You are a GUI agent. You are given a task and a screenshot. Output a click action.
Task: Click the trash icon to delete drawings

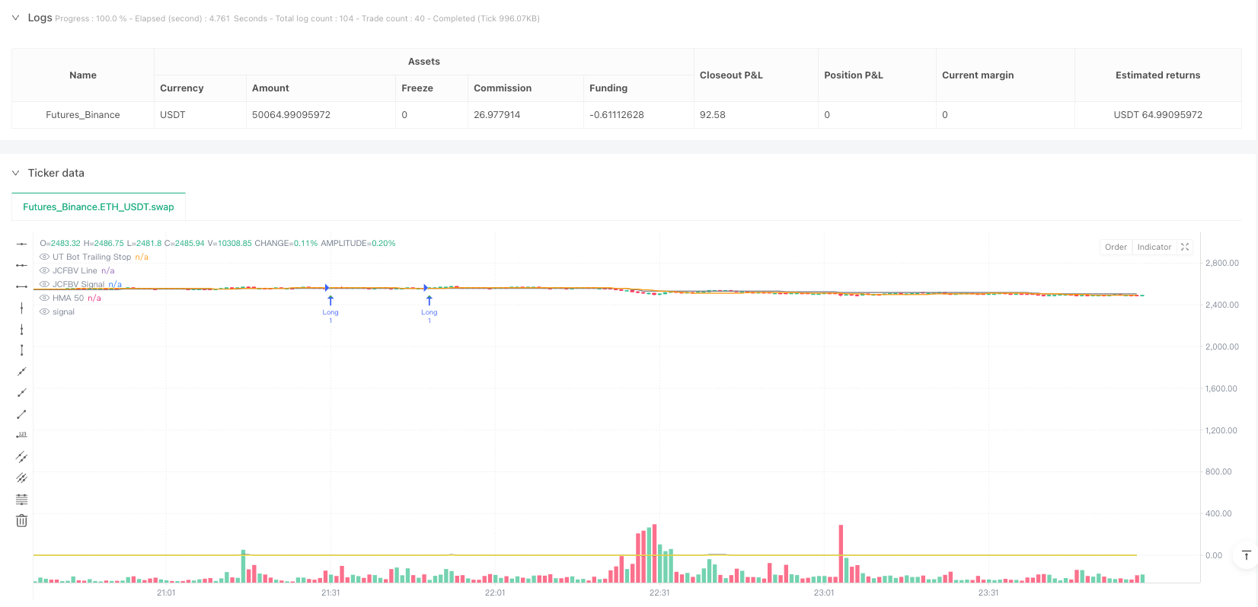(x=21, y=521)
